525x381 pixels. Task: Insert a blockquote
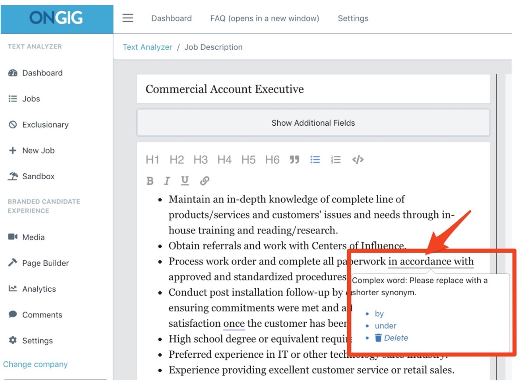coord(294,159)
